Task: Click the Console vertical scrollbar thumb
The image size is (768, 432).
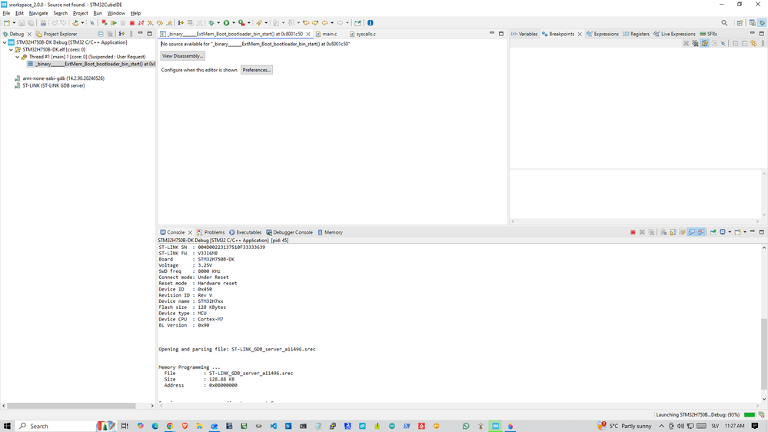Action: [764, 354]
